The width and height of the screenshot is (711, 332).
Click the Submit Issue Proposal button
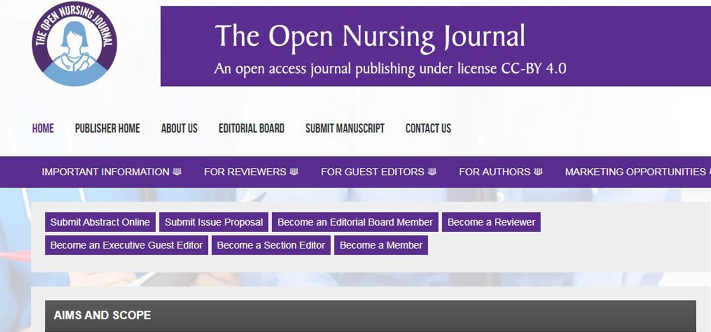(214, 222)
